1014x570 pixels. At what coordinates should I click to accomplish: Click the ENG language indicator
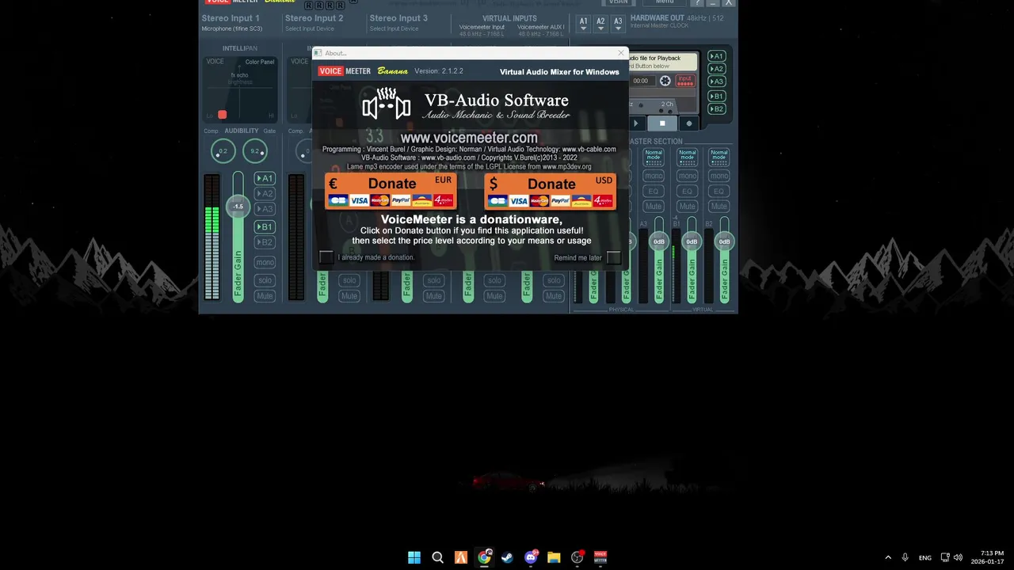click(x=924, y=558)
